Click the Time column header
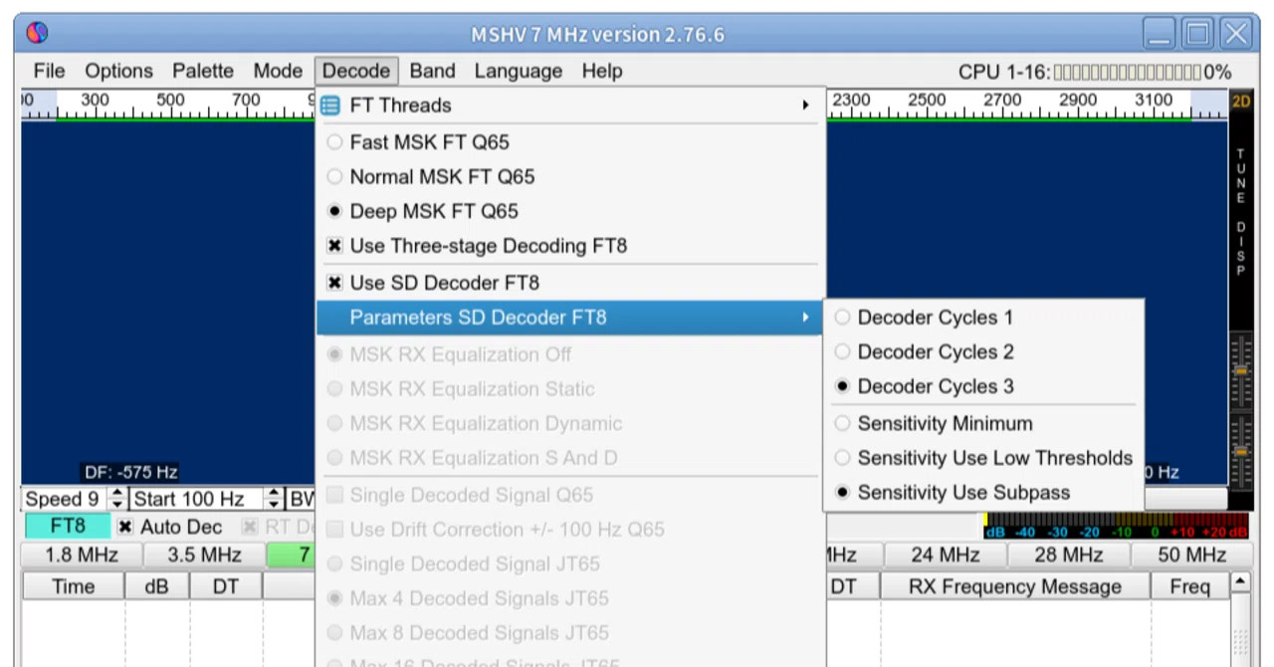 pos(73,587)
